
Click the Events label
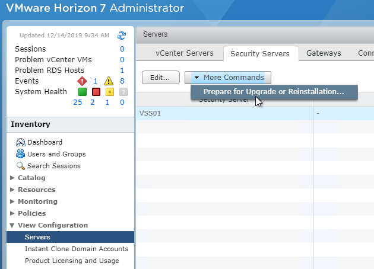[27, 81]
